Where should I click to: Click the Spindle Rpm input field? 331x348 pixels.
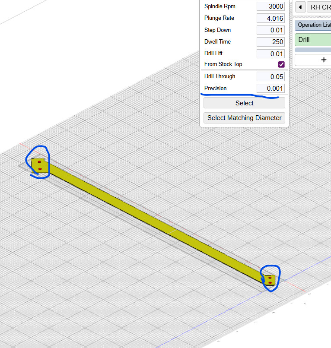click(x=271, y=6)
